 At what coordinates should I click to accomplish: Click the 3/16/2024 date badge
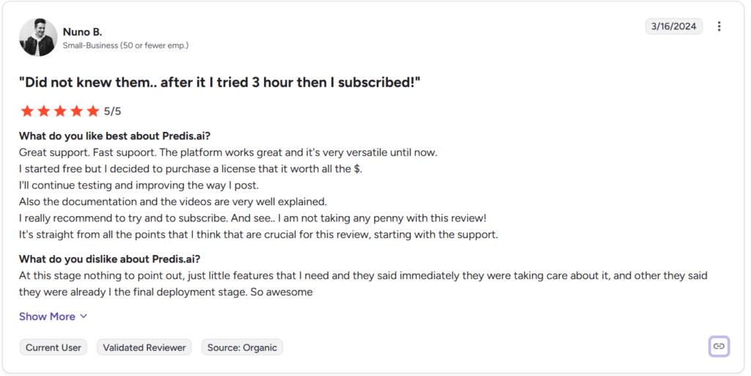pos(673,26)
